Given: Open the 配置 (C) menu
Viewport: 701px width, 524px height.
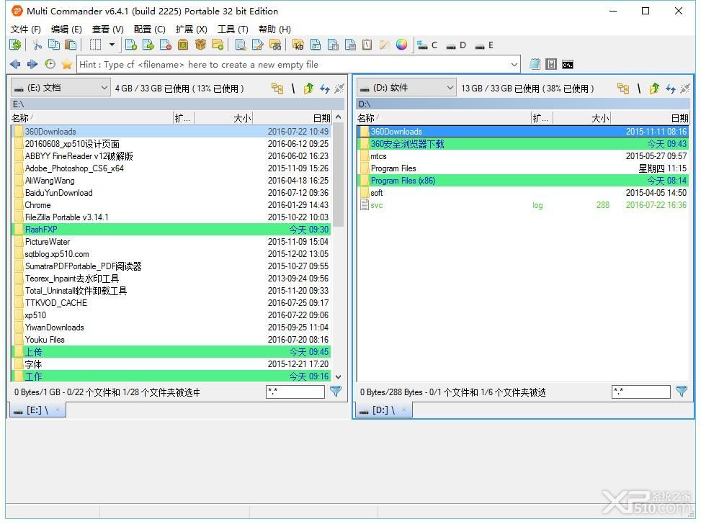Looking at the screenshot, I should pyautogui.click(x=149, y=29).
